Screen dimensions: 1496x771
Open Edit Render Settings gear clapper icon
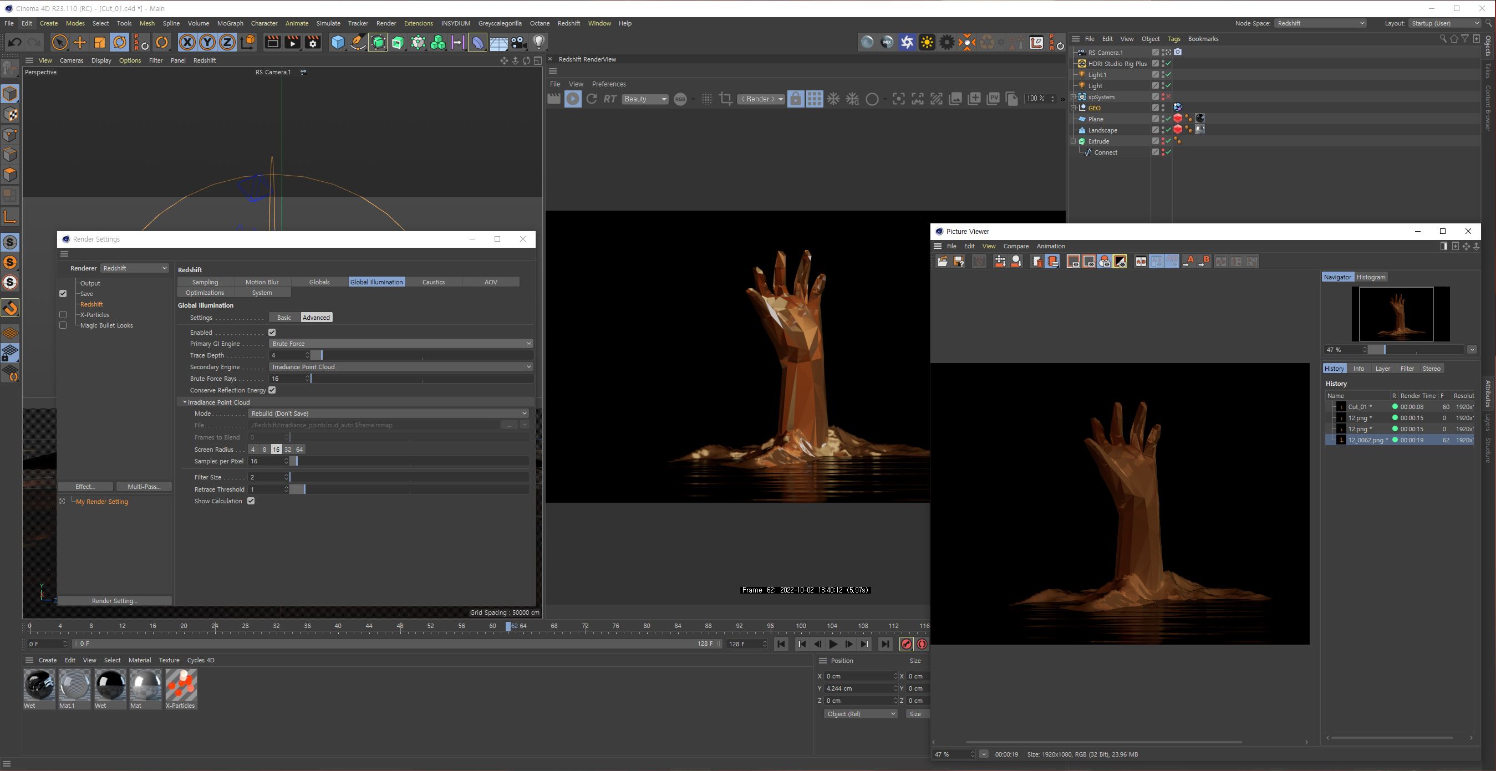pyautogui.click(x=312, y=42)
